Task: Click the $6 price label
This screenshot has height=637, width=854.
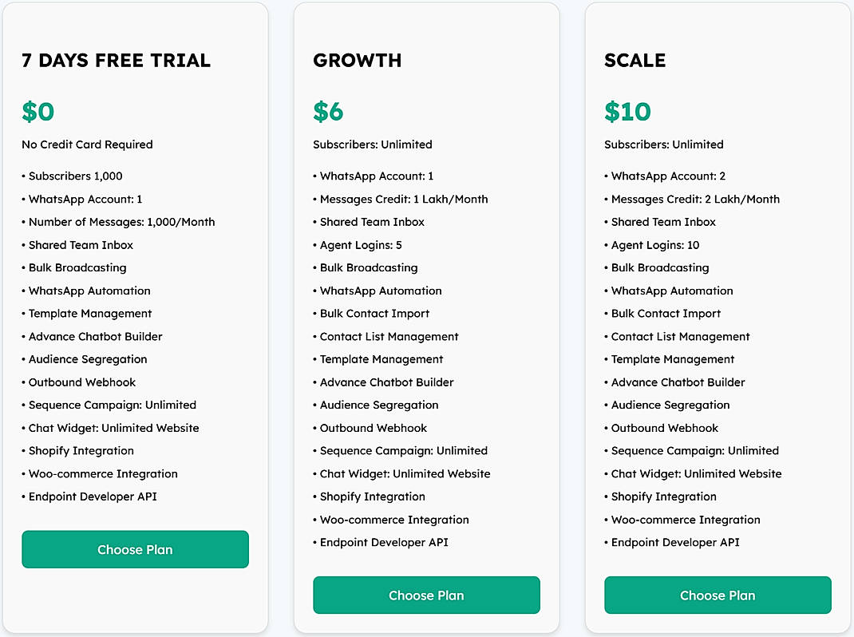Action: (328, 112)
